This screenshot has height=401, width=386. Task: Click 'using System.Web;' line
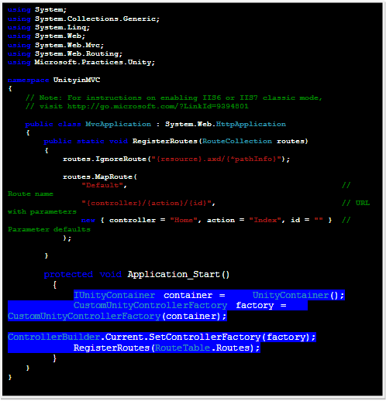(x=47, y=36)
